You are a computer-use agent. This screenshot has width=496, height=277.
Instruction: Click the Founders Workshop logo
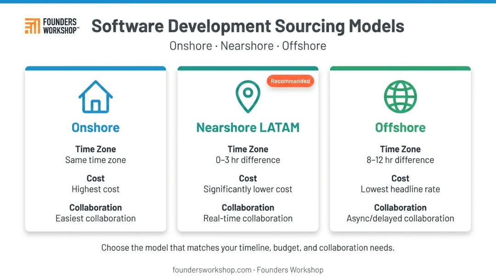coord(52,26)
